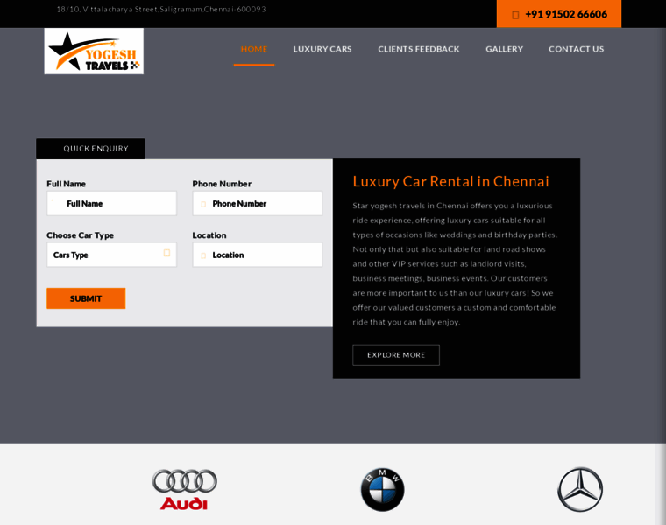This screenshot has height=525, width=666.
Task: Open the Cars Type dropdown arrow
Action: pyautogui.click(x=166, y=253)
